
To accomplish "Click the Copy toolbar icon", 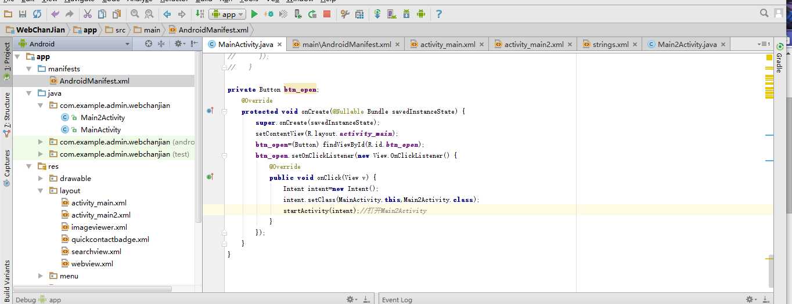I will click(102, 14).
